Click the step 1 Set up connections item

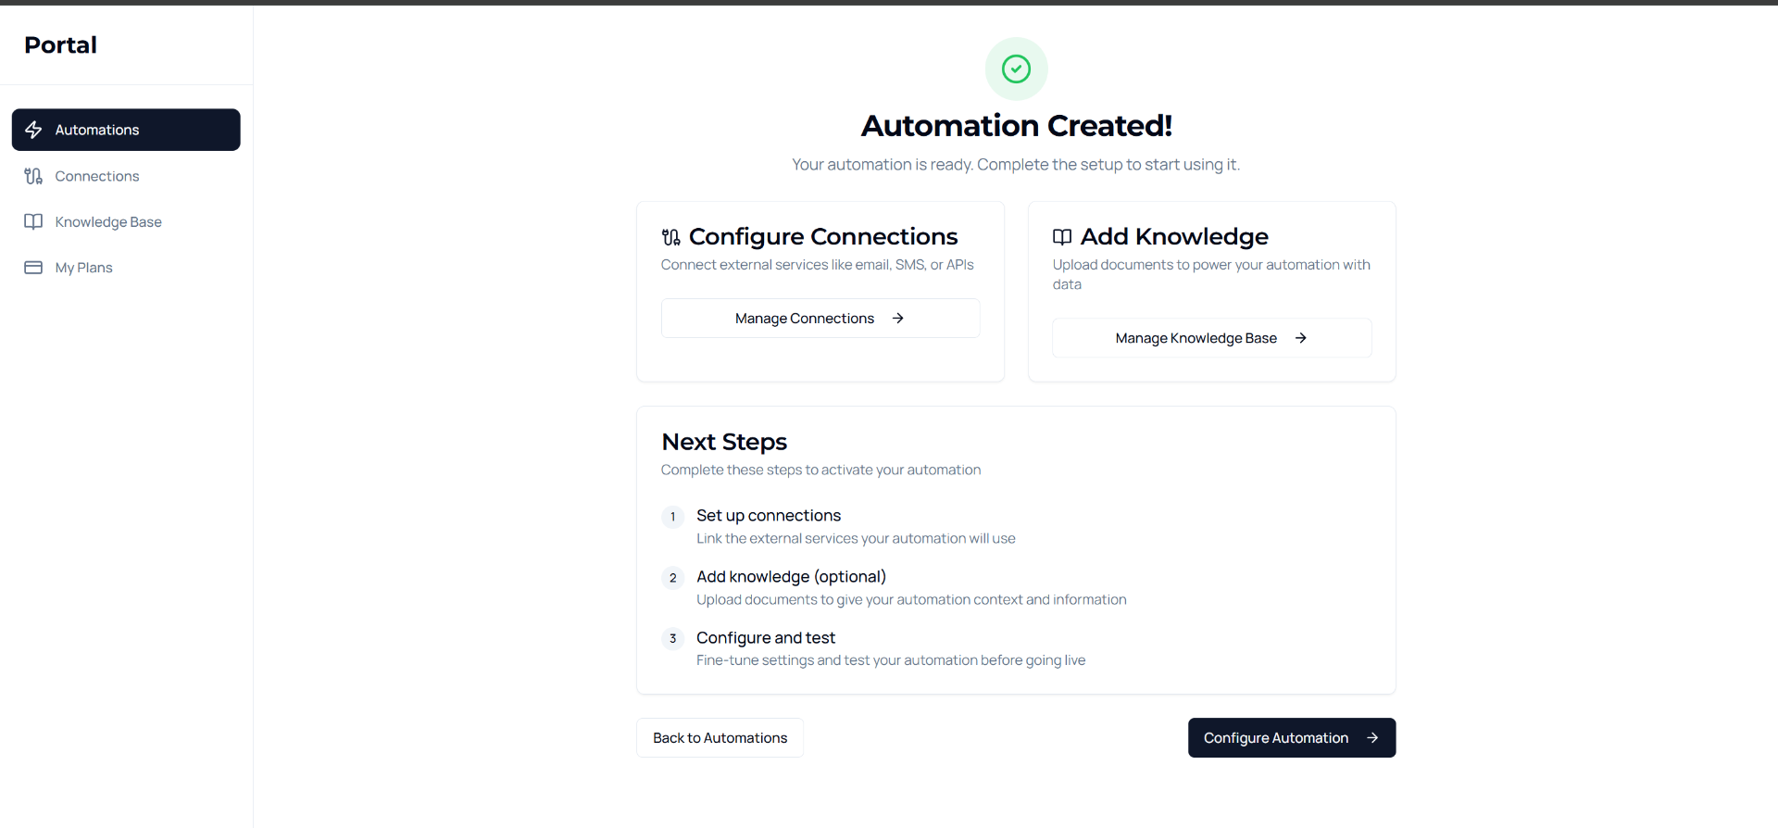[x=768, y=516]
